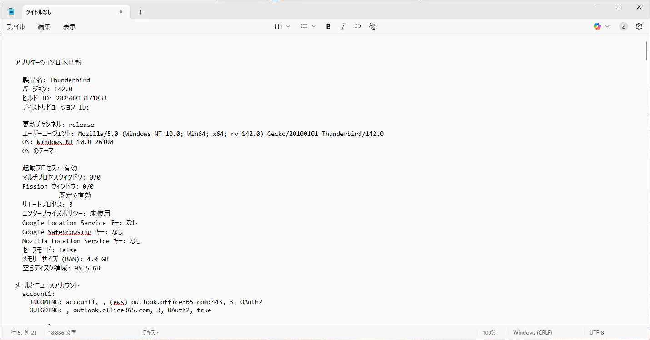Click the 100% zoom level indicator

click(x=489, y=333)
